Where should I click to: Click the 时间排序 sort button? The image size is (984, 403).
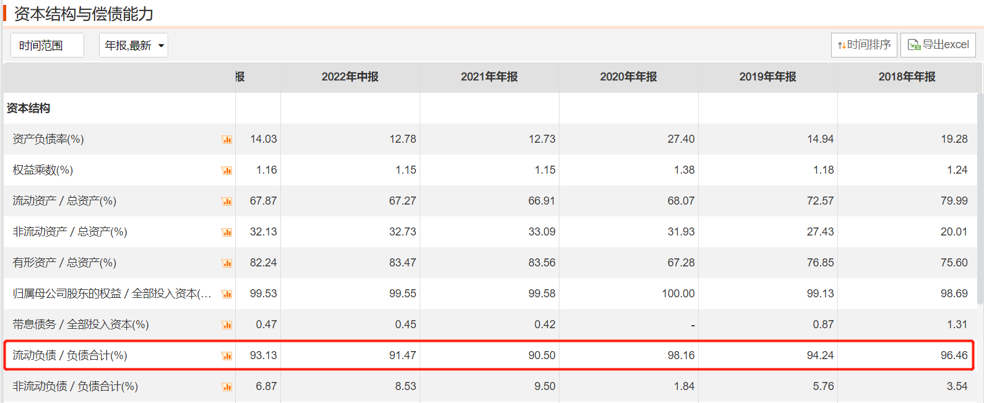864,45
